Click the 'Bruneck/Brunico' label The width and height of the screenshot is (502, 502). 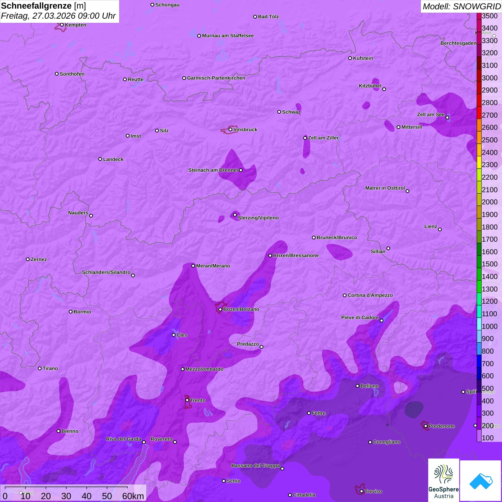[337, 237]
